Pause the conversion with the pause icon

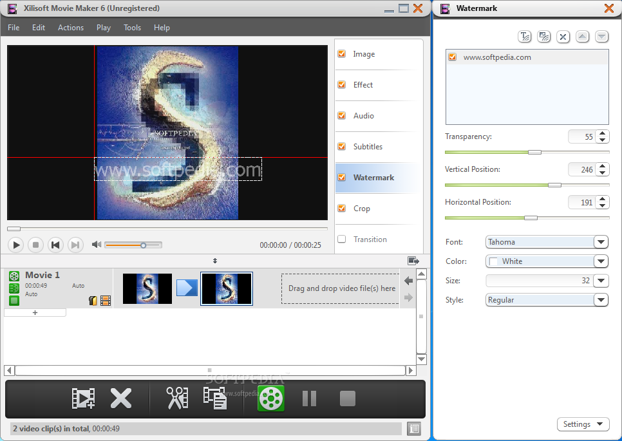point(310,399)
